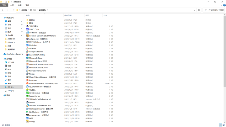Expand chevron after 桌面图标 in the breadcrumb

(x=47, y=10)
